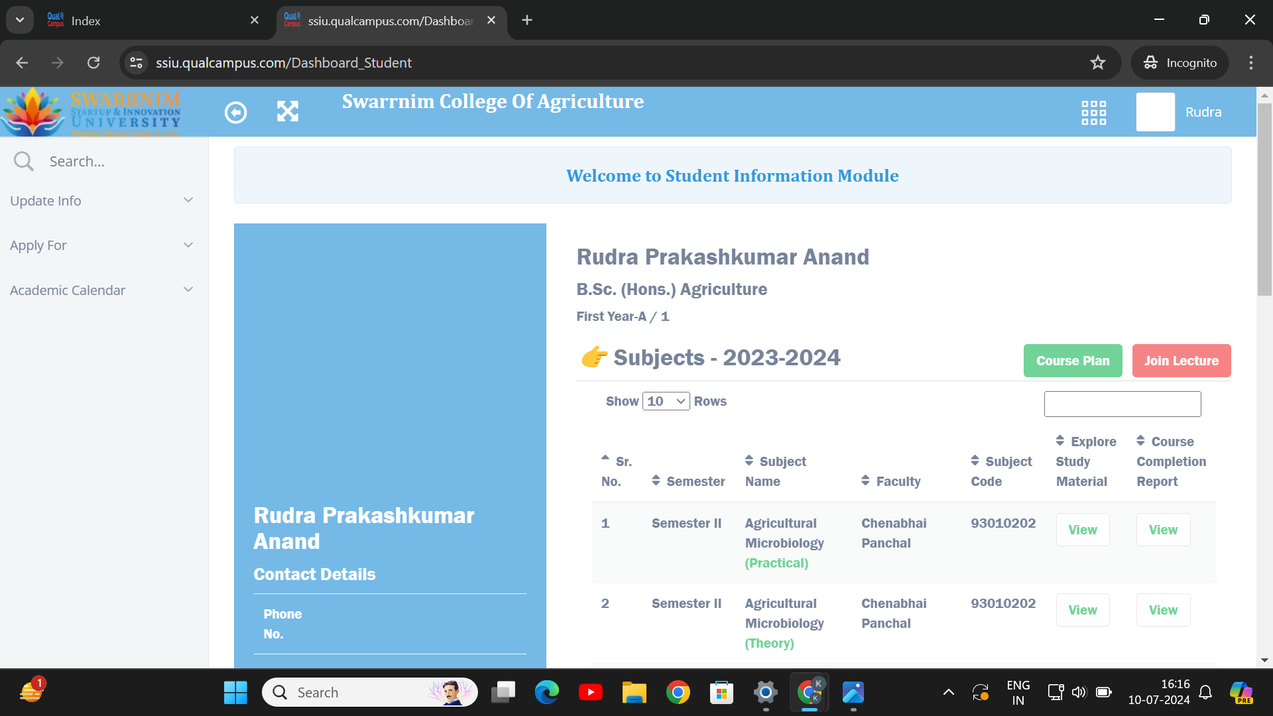Viewport: 1273px width, 716px height.
Task: Open the Windows Start menu
Action: pyautogui.click(x=235, y=693)
